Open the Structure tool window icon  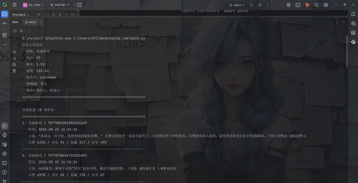pos(4,35)
